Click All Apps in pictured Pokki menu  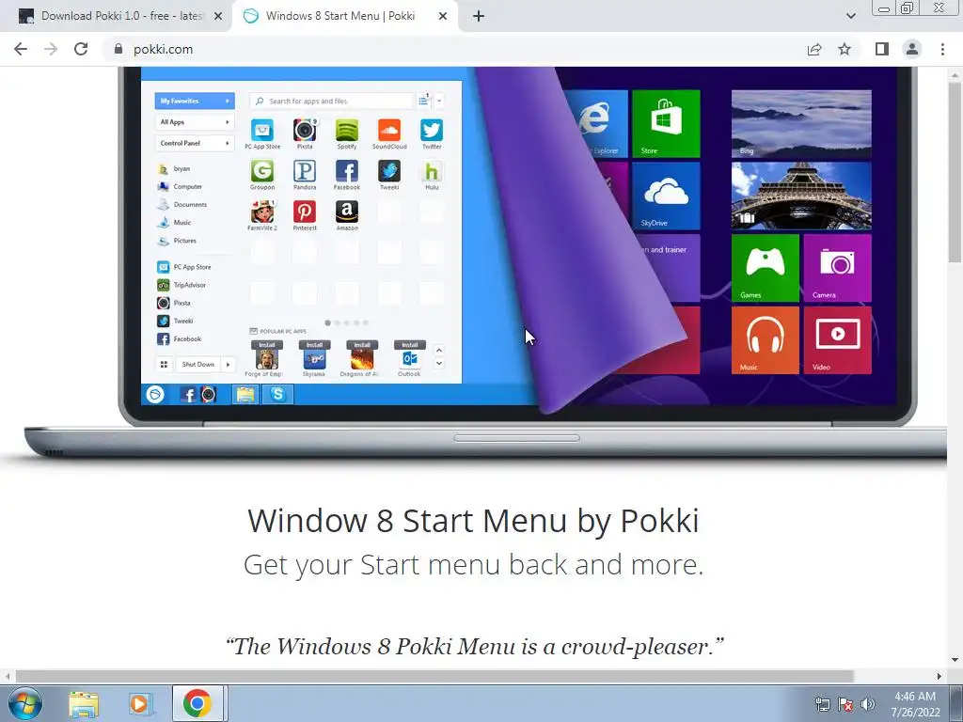pyautogui.click(x=195, y=122)
